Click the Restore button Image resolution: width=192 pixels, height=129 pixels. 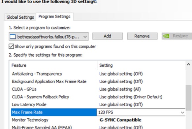point(177,36)
